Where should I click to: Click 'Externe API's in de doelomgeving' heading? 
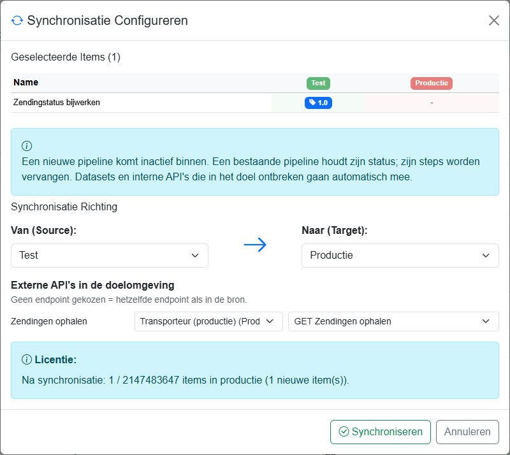point(92,285)
